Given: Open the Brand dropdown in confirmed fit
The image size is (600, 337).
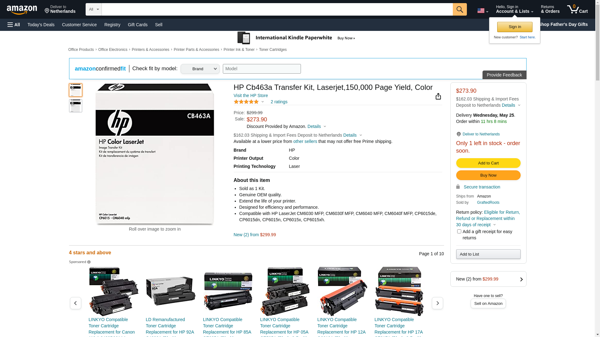Looking at the screenshot, I should [x=200, y=69].
